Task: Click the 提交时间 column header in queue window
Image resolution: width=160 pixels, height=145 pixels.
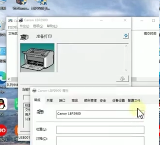Action: tap(150, 33)
